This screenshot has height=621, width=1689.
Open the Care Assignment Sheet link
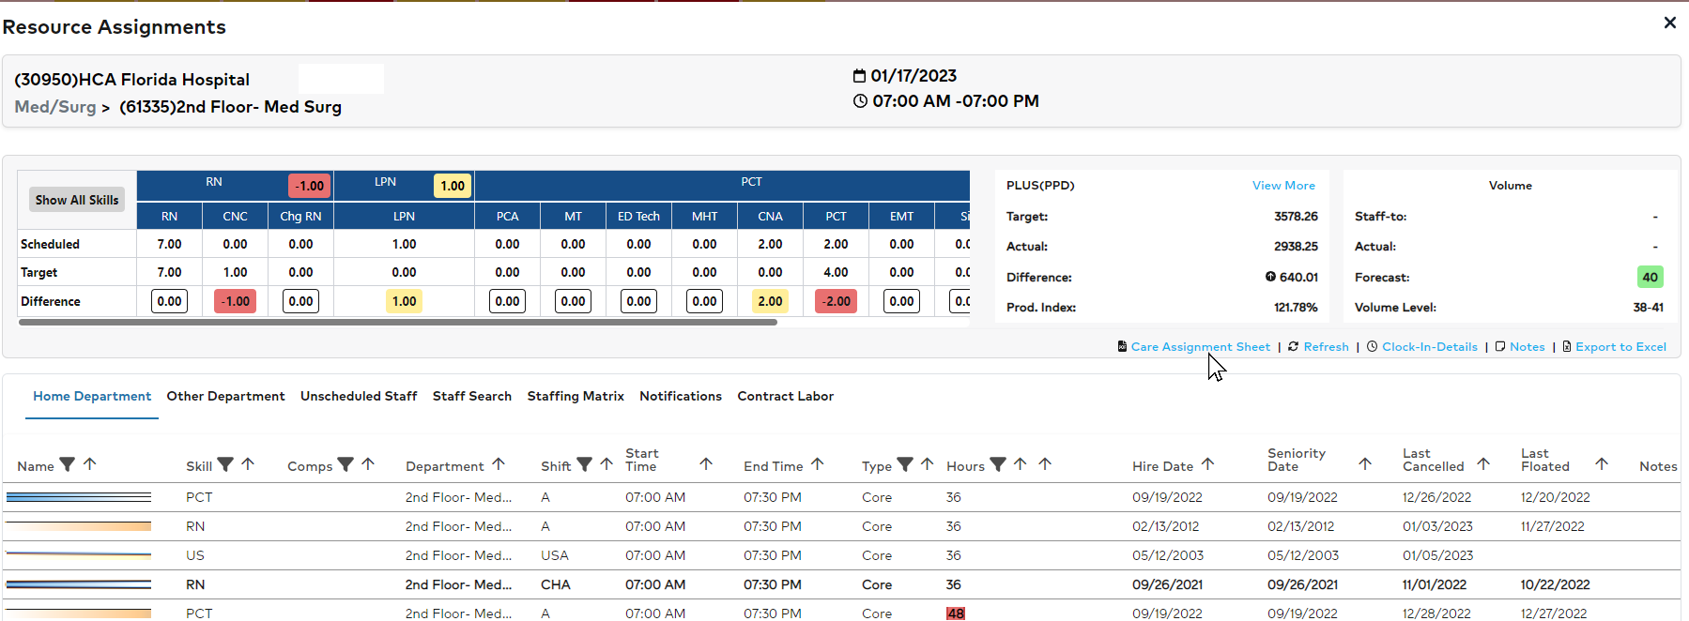[1200, 346]
